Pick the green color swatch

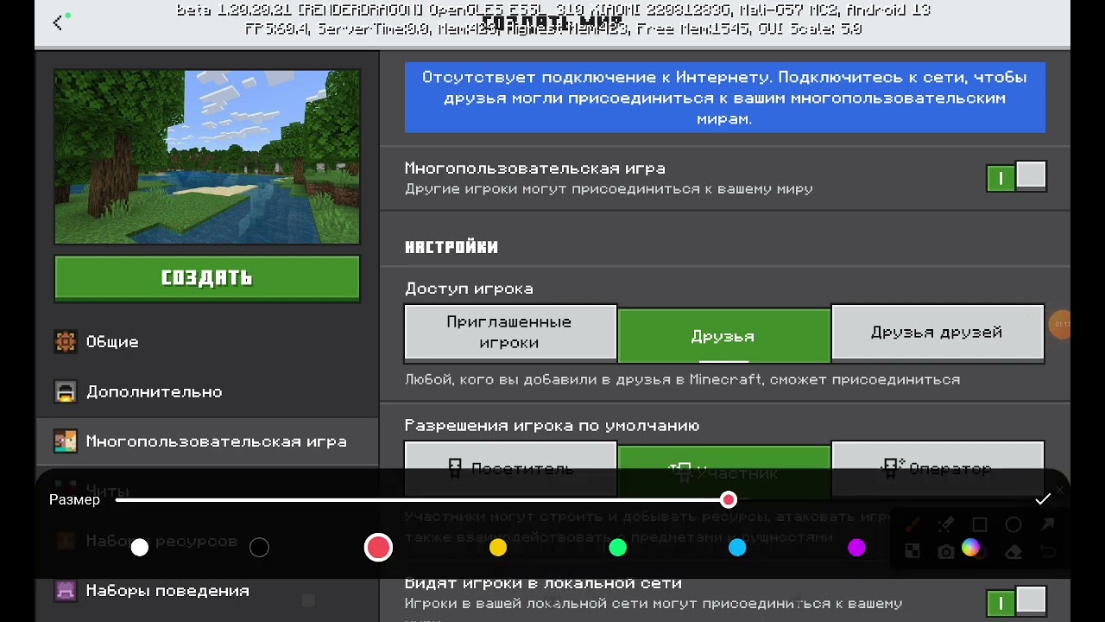coord(617,548)
